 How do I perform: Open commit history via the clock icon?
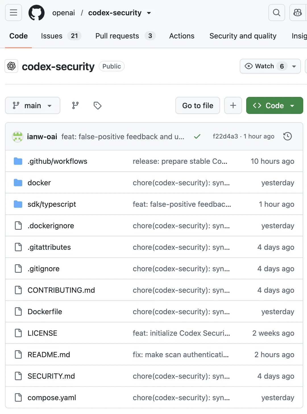[x=288, y=136]
